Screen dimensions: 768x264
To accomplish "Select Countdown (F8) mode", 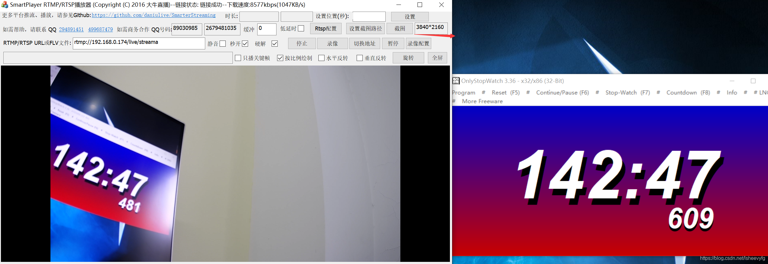I will tap(688, 93).
